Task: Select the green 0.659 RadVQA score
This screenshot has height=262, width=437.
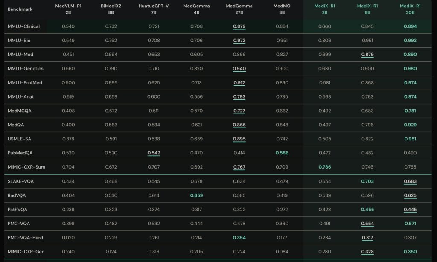Action: 196,195
